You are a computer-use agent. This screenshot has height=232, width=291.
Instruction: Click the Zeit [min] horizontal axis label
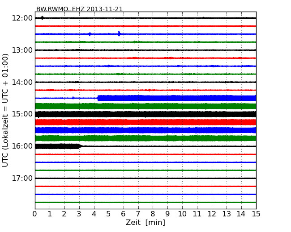pyautogui.click(x=145, y=222)
